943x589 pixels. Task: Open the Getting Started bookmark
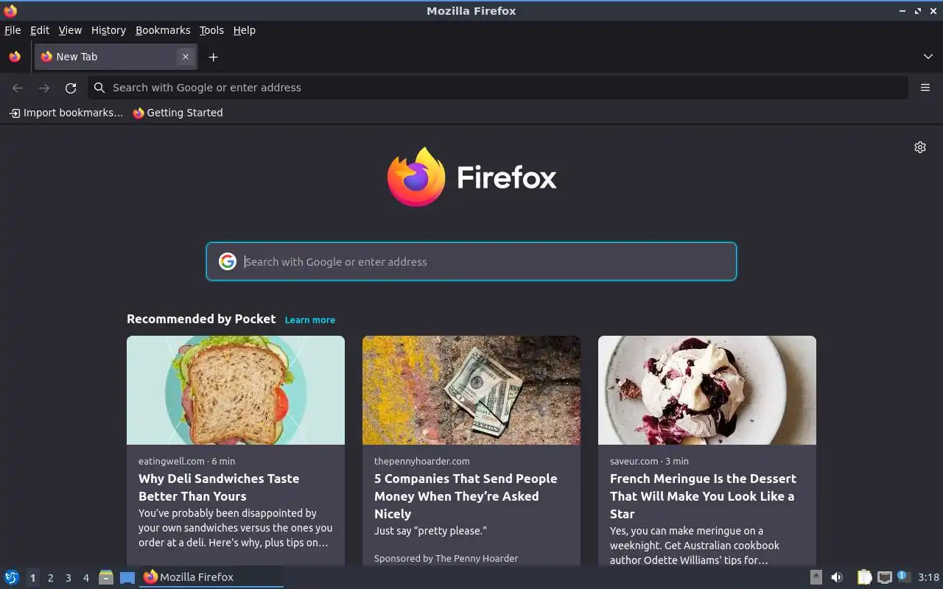pyautogui.click(x=178, y=113)
